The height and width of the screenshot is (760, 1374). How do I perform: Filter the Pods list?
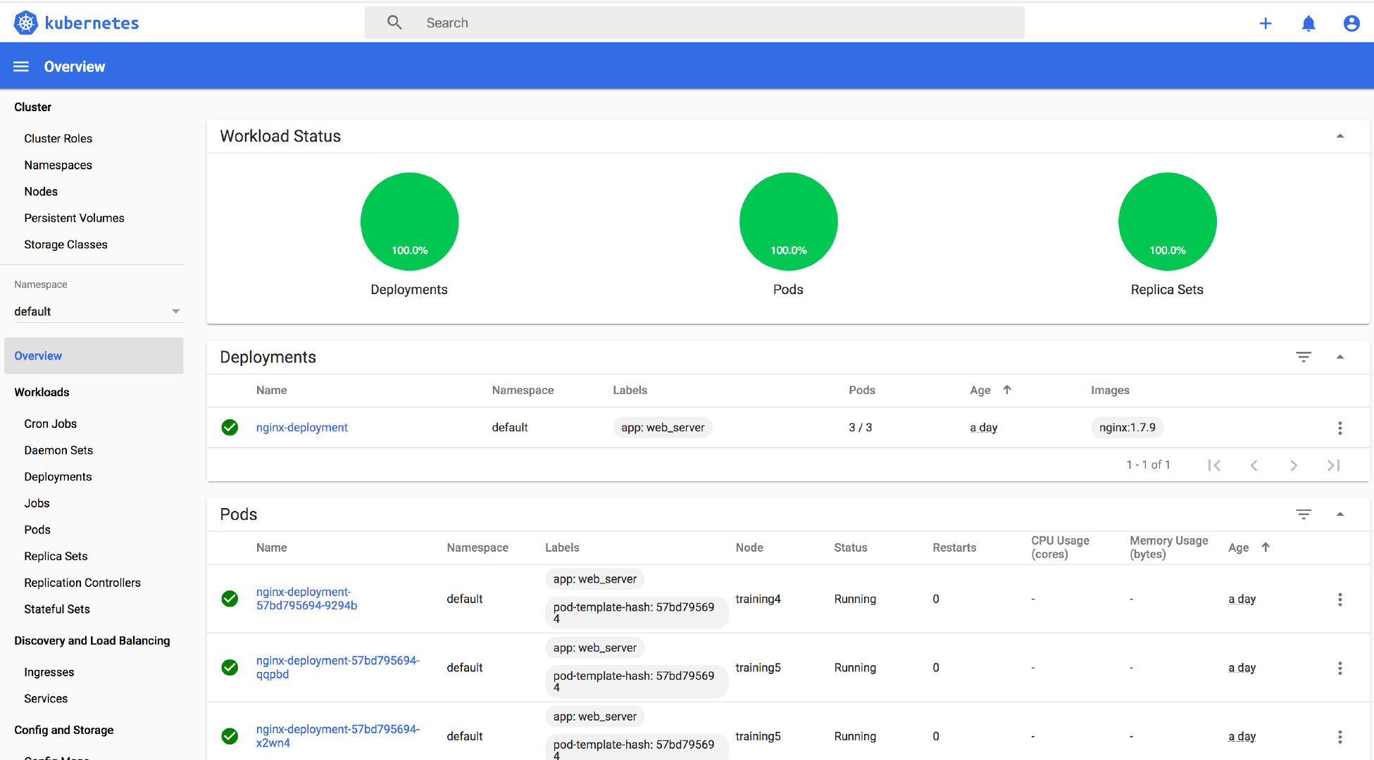click(x=1303, y=514)
